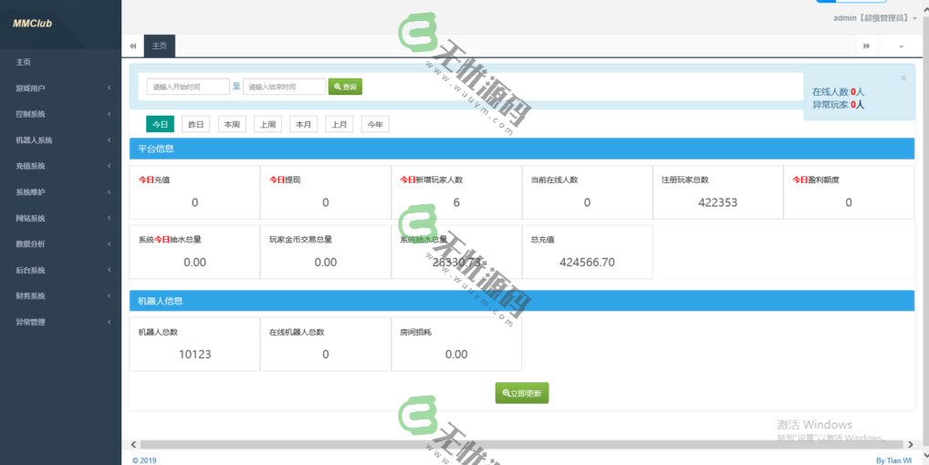Expand the 控制系统 sidebar menu
The height and width of the screenshot is (465, 929).
pos(60,114)
